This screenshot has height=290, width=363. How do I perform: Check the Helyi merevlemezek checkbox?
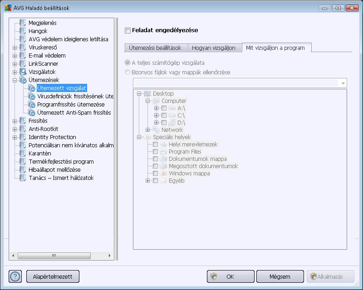[155, 144]
